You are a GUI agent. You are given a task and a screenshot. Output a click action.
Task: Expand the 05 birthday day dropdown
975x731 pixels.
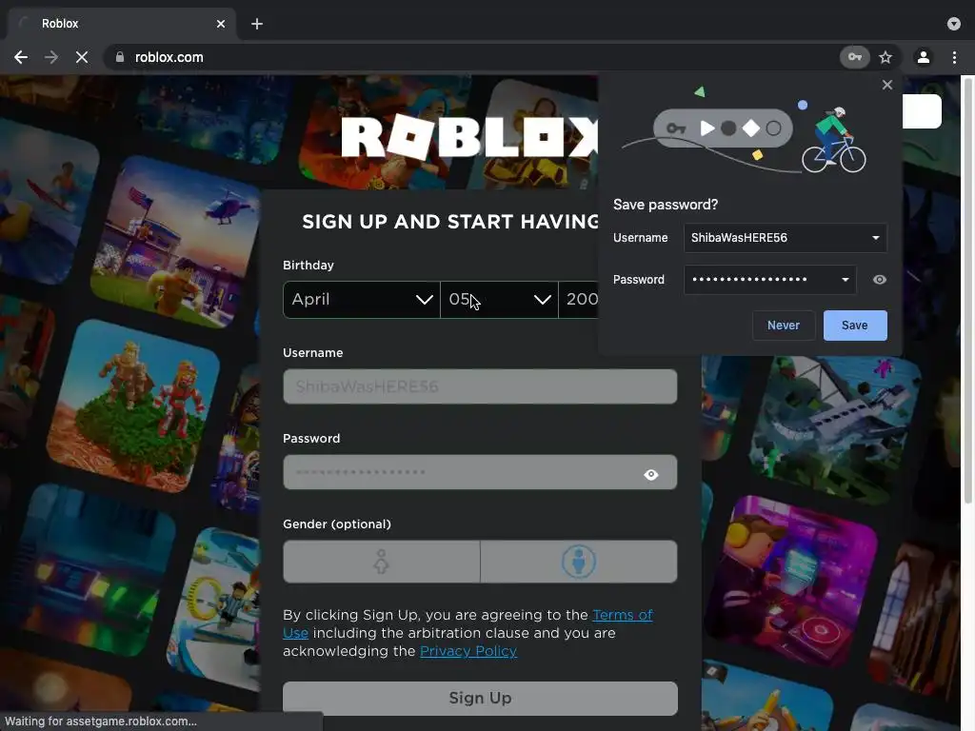point(499,300)
